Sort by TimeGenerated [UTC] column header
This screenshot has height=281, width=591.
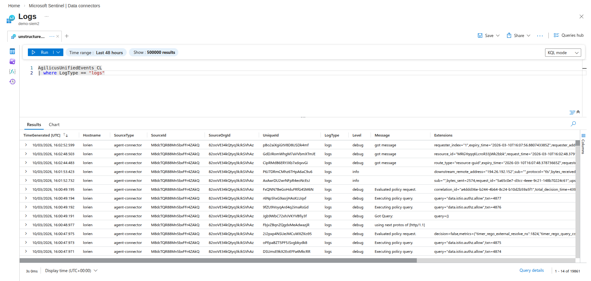(x=42, y=135)
